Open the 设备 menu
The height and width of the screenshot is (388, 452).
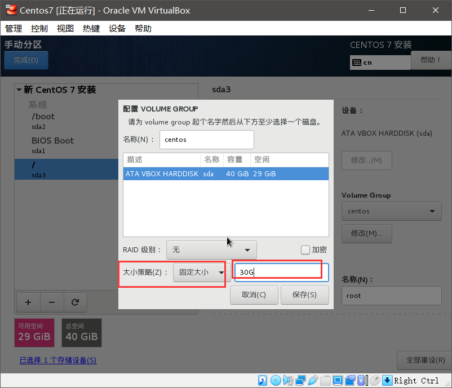coord(117,28)
